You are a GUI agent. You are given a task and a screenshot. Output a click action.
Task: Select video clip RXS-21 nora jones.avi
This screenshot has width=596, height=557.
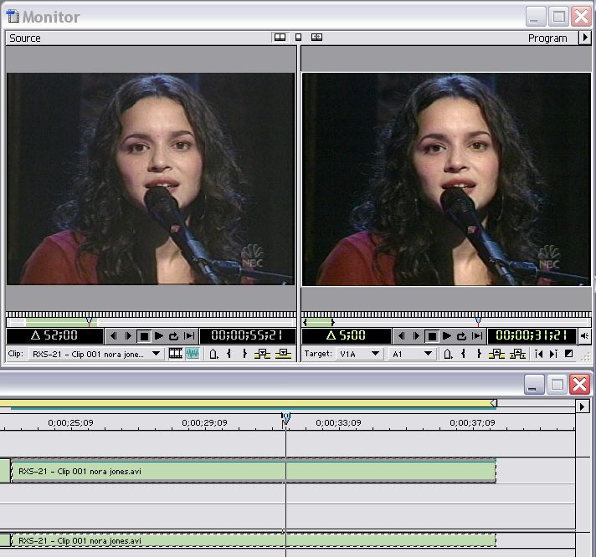[254, 471]
